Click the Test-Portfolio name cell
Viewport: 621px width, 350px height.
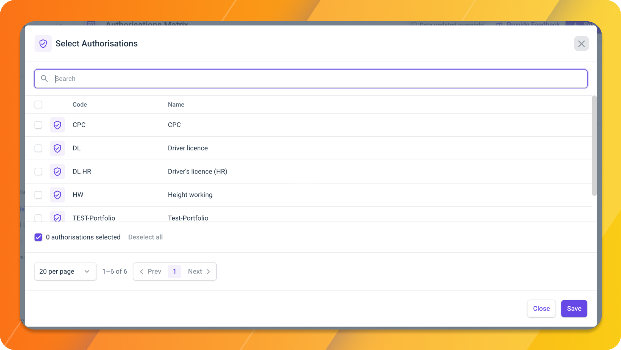[188, 218]
